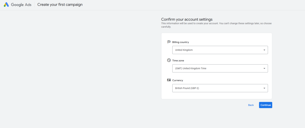This screenshot has height=128, width=305.
Task: Click the Time zone label
Action: pyautogui.click(x=178, y=61)
